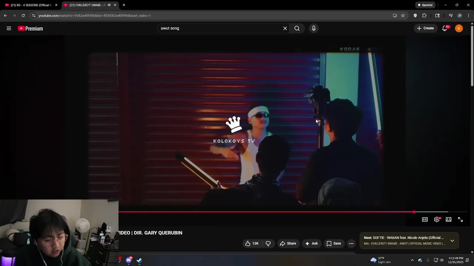This screenshot has width=474, height=266.
Task: Open the Create menu
Action: (x=425, y=28)
